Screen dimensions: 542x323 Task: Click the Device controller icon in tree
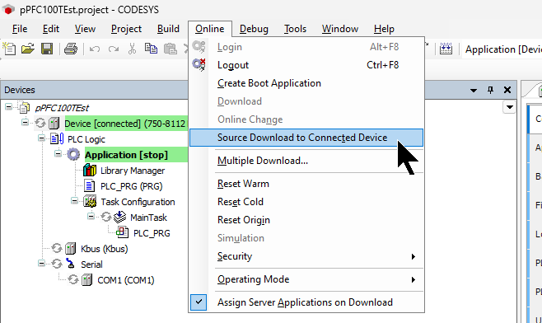point(54,123)
